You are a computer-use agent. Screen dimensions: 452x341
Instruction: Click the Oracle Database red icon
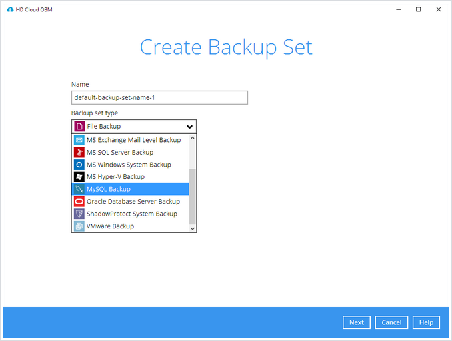pos(79,202)
